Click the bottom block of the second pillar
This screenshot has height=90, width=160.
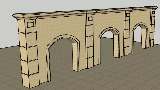pos(90,63)
